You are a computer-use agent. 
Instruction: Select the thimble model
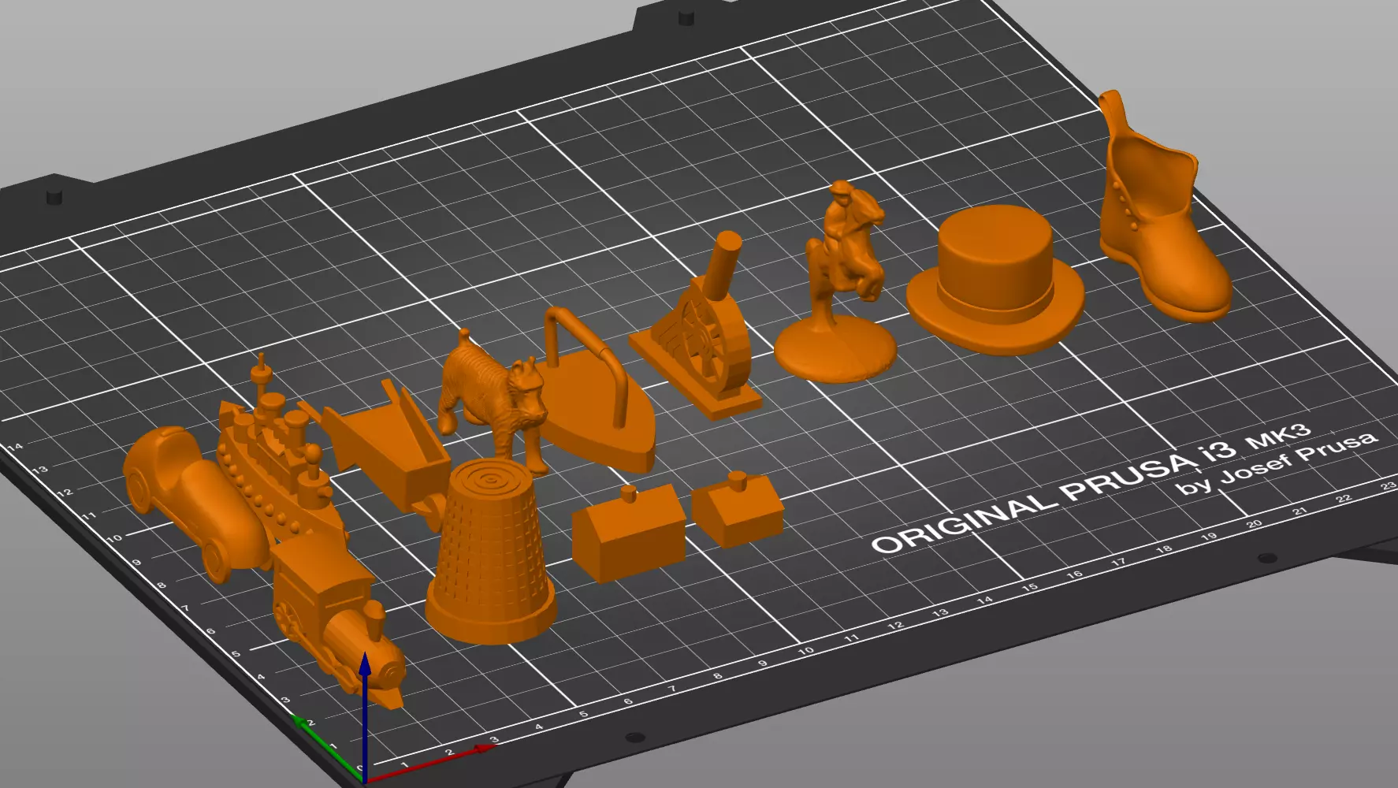(x=491, y=552)
